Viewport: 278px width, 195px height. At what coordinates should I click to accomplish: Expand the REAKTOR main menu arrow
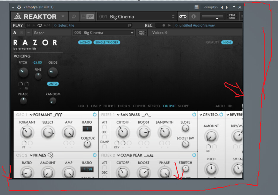[63, 17]
